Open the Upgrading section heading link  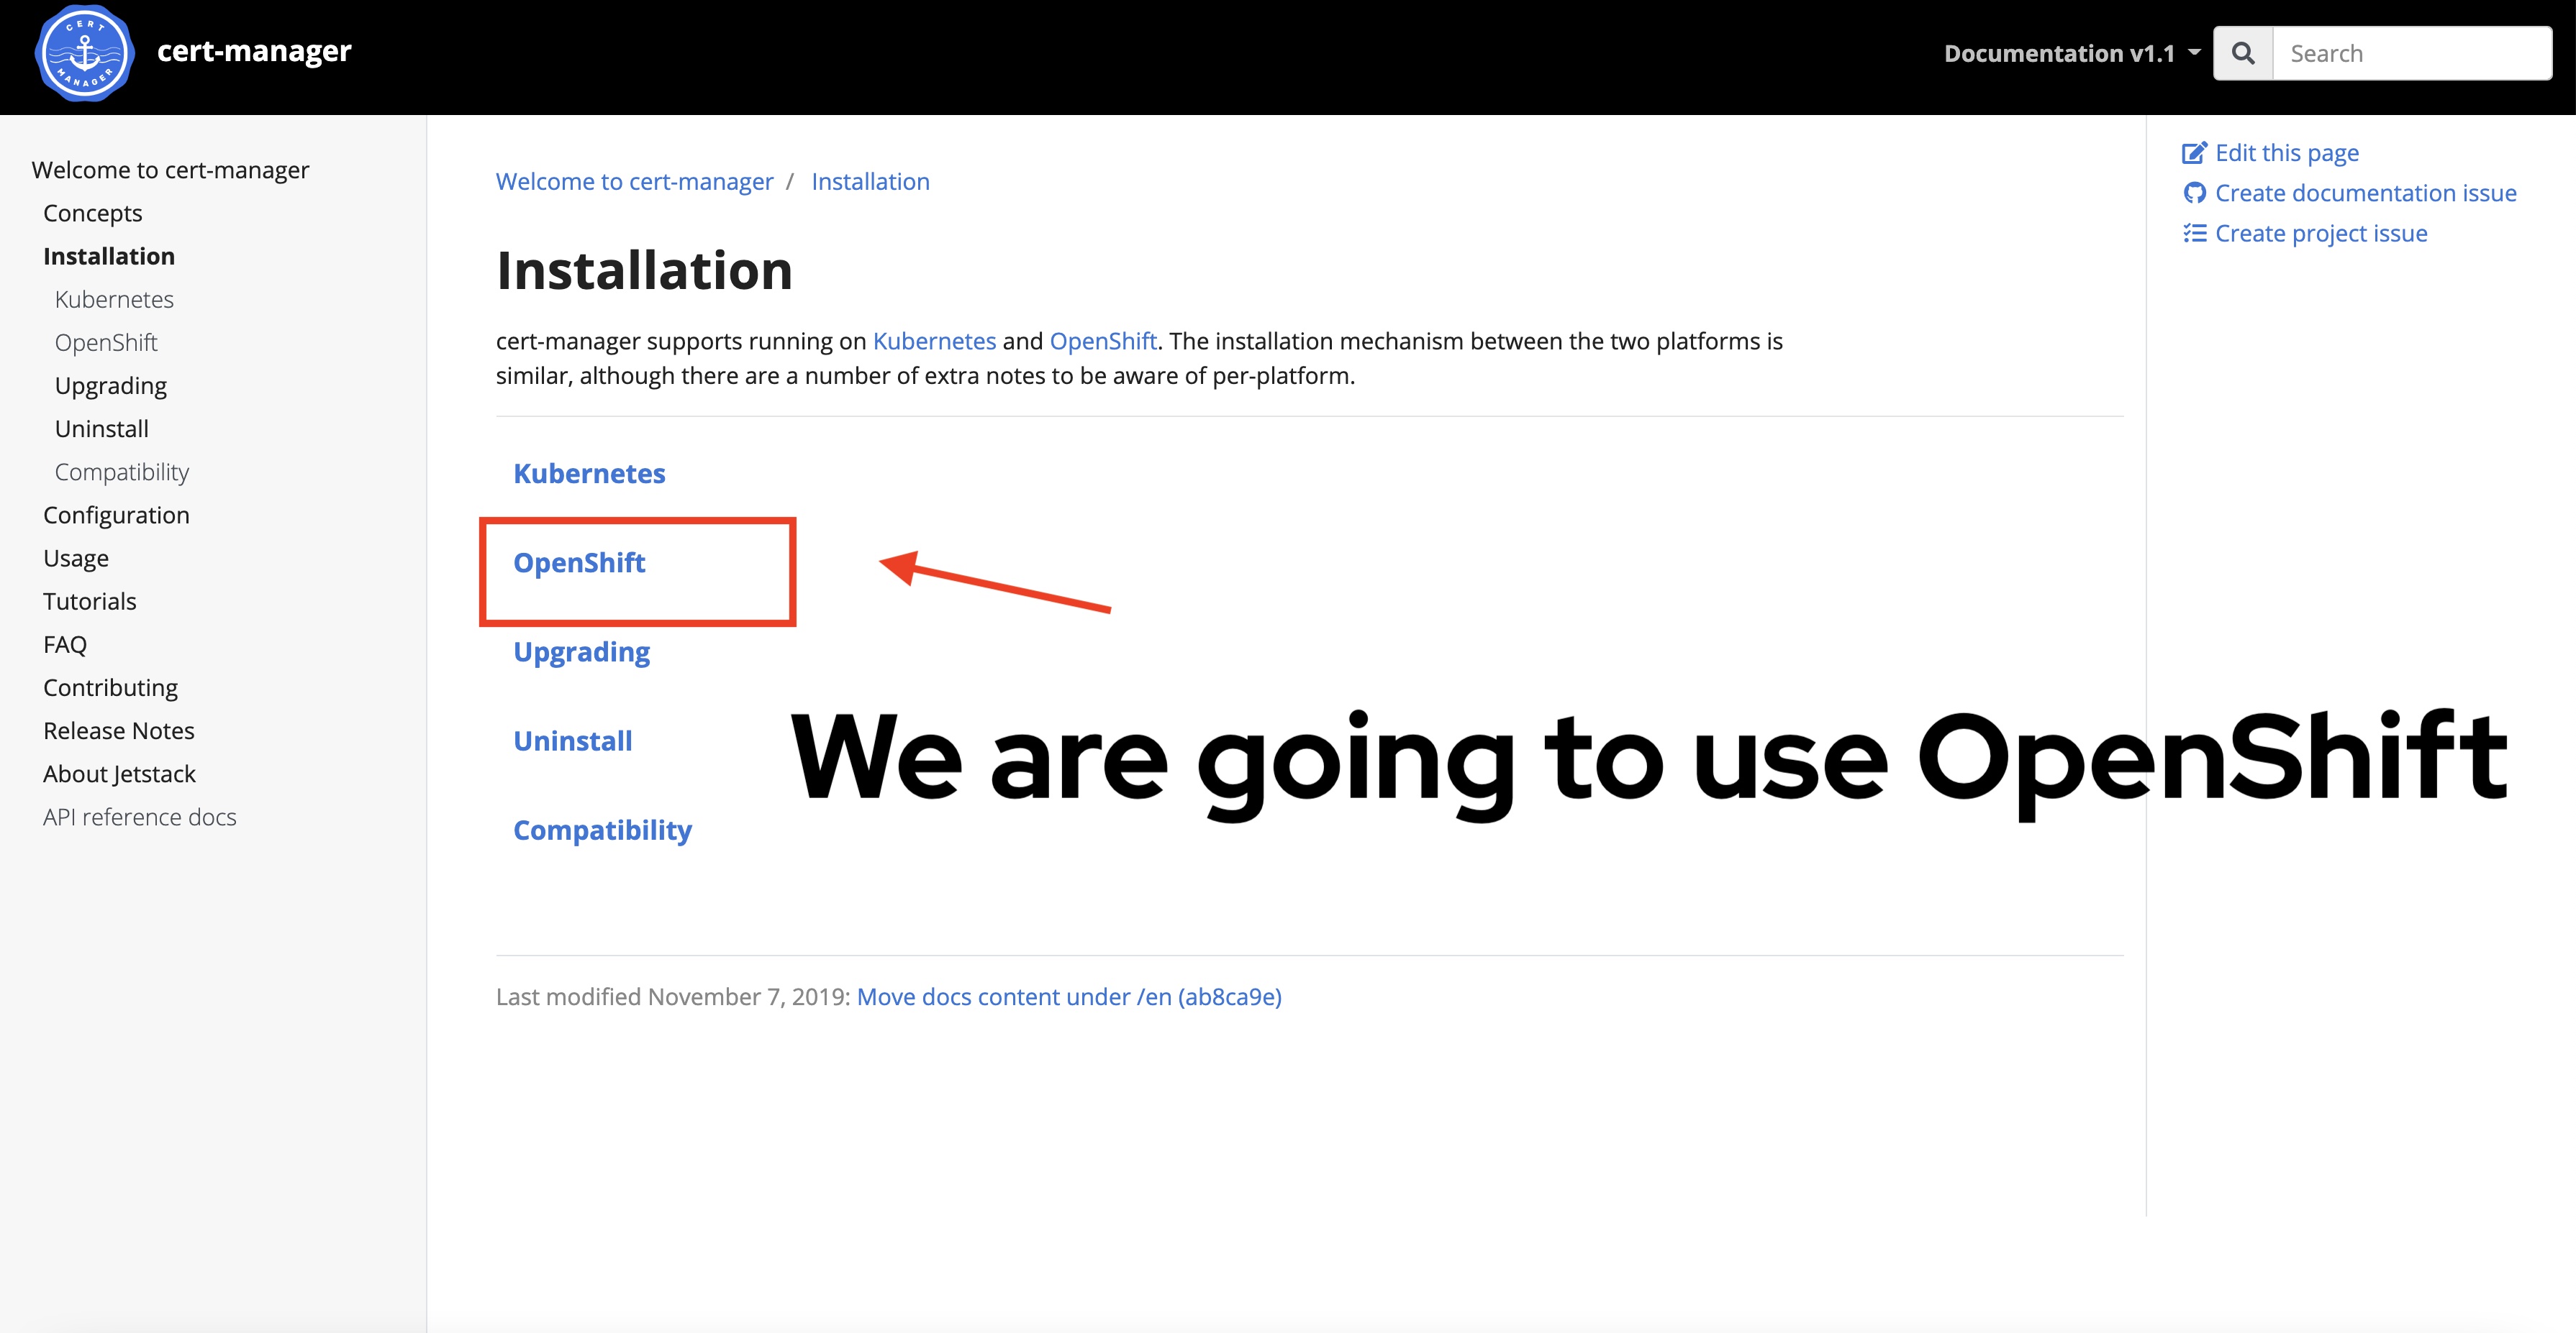[x=581, y=651]
